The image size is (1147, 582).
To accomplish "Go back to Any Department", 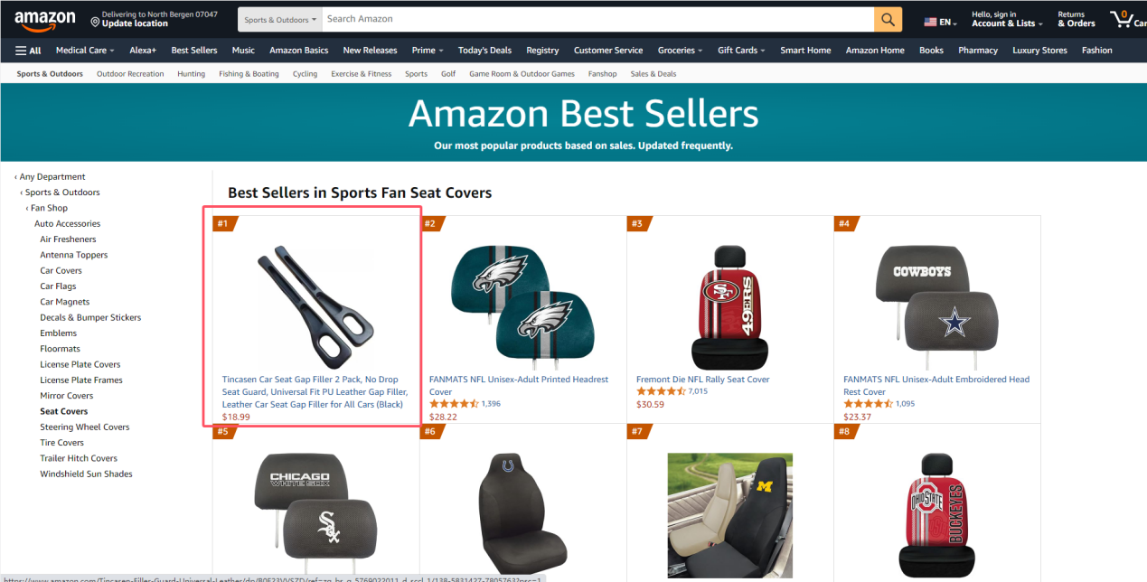I will click(50, 177).
